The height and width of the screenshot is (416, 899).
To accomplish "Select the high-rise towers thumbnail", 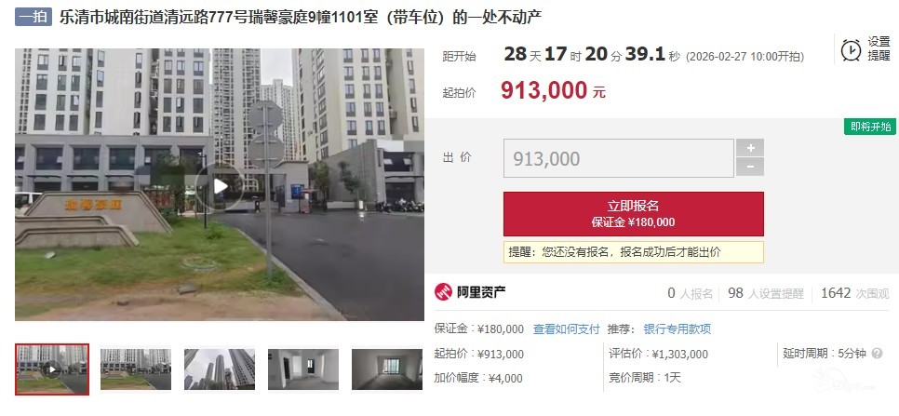I will [x=220, y=369].
